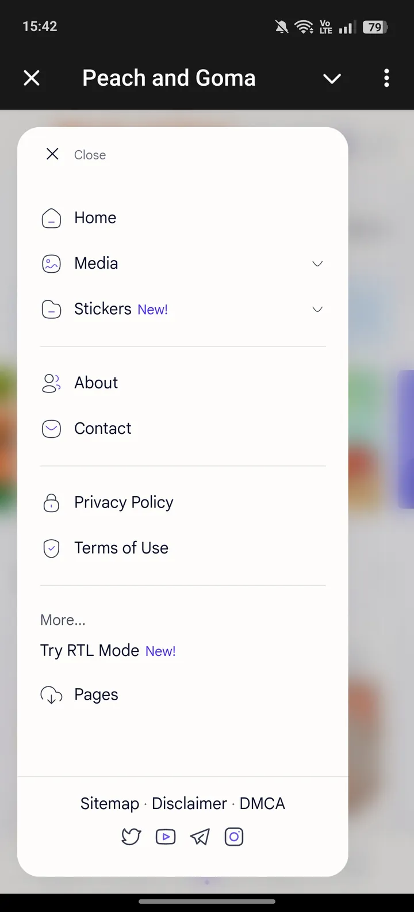Tap the Home house icon
This screenshot has width=414, height=912.
click(52, 218)
